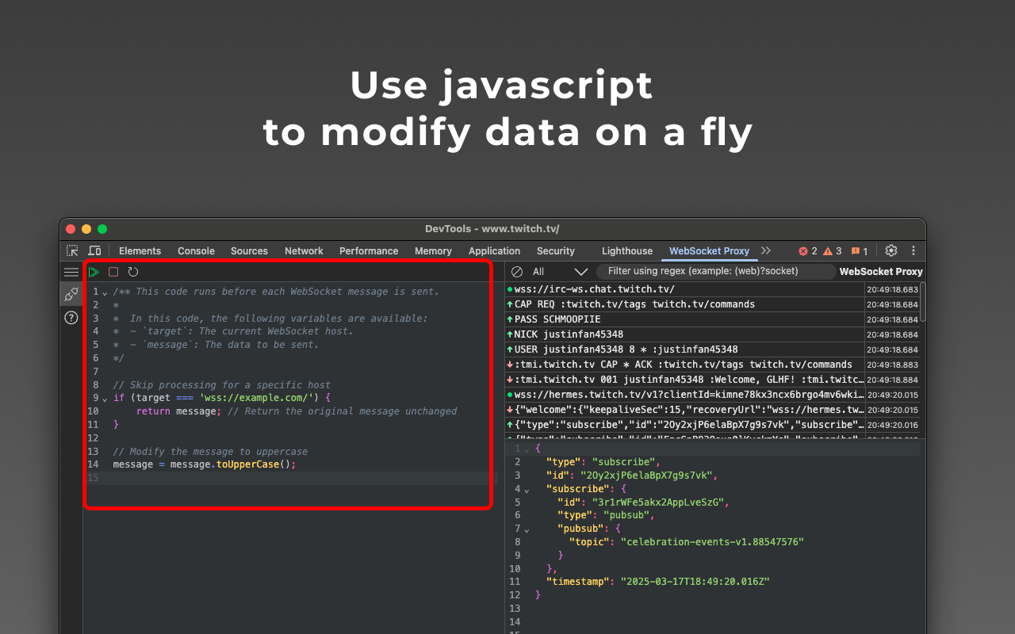The image size is (1015, 634).
Task: Go to the Performance tab
Action: [x=369, y=251]
